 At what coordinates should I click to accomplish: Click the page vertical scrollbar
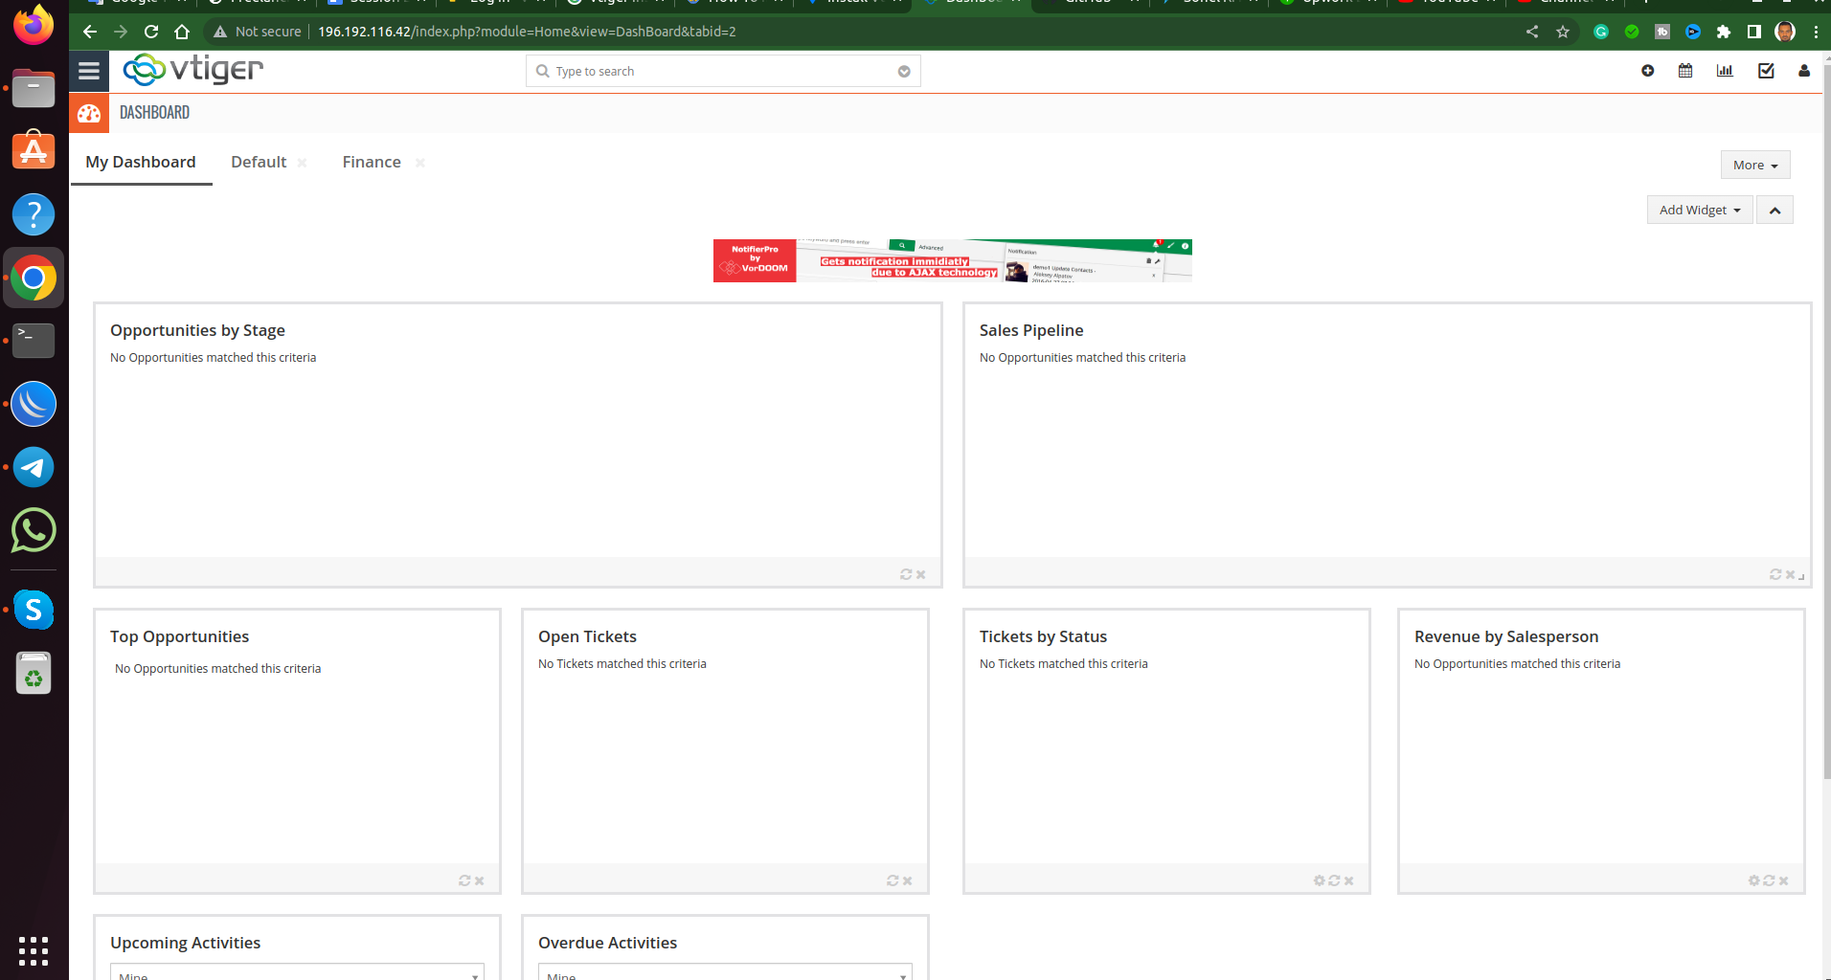pyautogui.click(x=1826, y=421)
